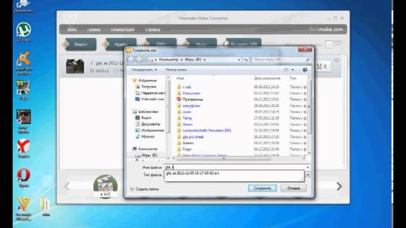Screen dimensions: 406x228
Task: Open the Freemake Video Converter desktop shortcut
Action: 23,209
